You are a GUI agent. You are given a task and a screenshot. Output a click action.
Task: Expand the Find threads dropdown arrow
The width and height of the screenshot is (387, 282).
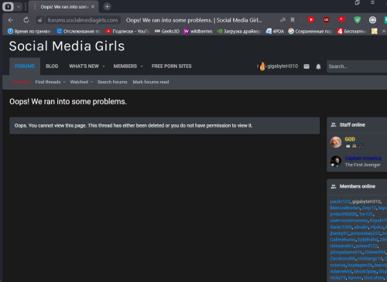tap(64, 82)
